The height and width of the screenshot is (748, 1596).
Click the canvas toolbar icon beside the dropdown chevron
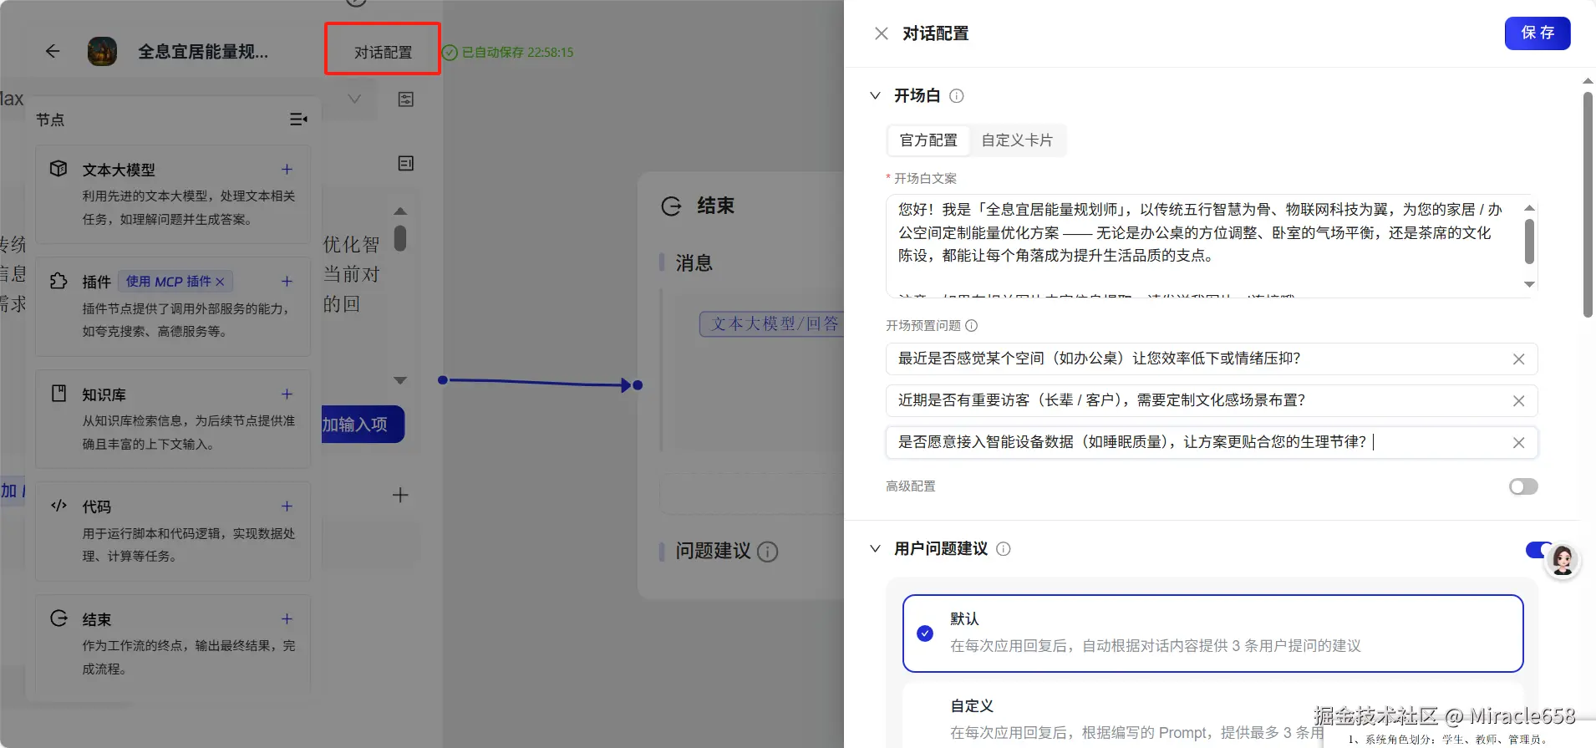tap(405, 99)
